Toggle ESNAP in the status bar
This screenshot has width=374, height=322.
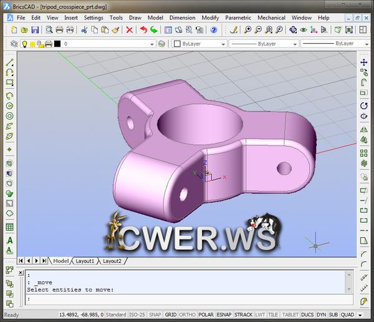tap(226, 315)
